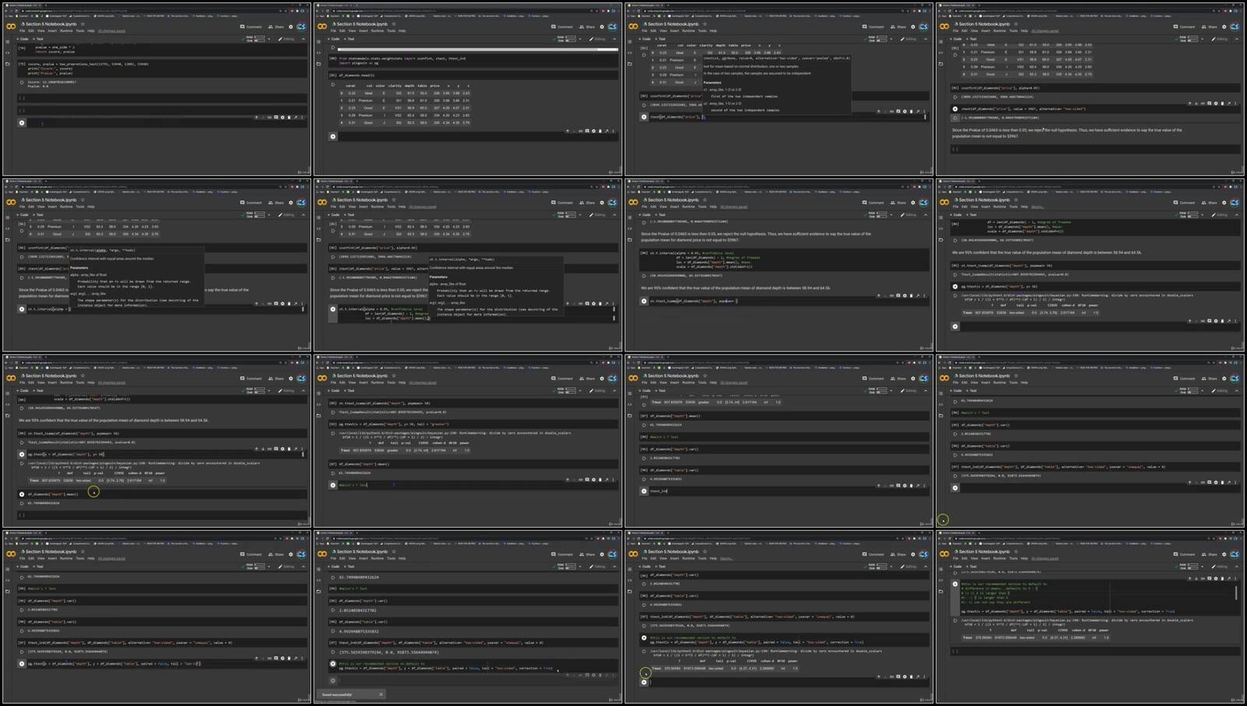Click RAM usage bar in zscore pvalue frame

[x=260, y=37]
